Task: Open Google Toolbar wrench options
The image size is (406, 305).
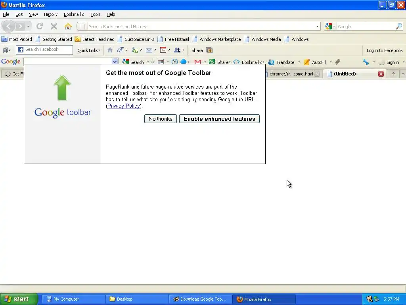Action: coord(366,62)
